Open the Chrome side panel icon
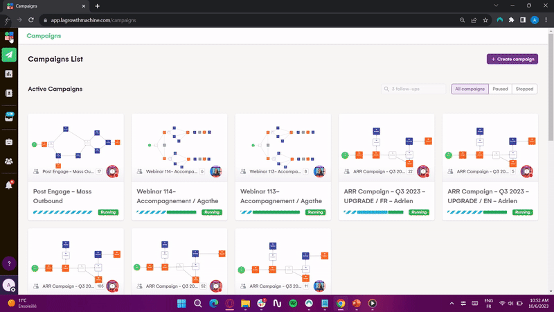Image resolution: width=554 pixels, height=312 pixels. point(523,20)
